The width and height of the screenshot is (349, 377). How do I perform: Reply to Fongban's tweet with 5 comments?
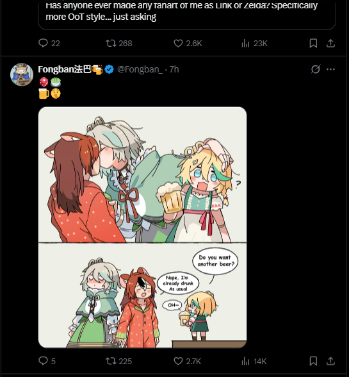pyautogui.click(x=47, y=361)
